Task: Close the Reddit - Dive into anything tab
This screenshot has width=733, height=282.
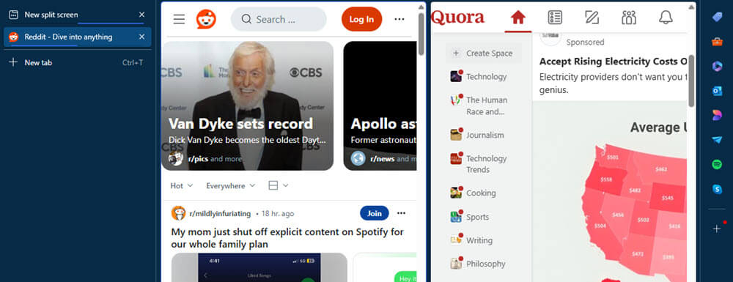Action: point(141,37)
